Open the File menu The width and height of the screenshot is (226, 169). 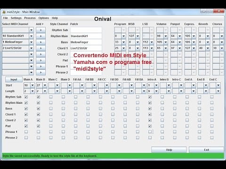tap(5, 18)
